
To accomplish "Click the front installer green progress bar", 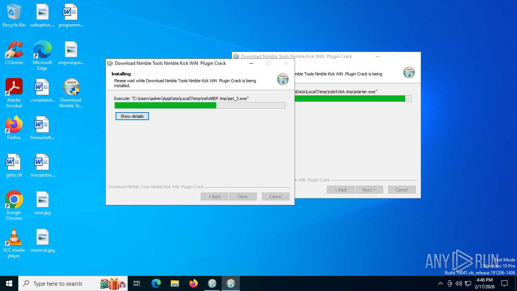I will [x=200, y=105].
